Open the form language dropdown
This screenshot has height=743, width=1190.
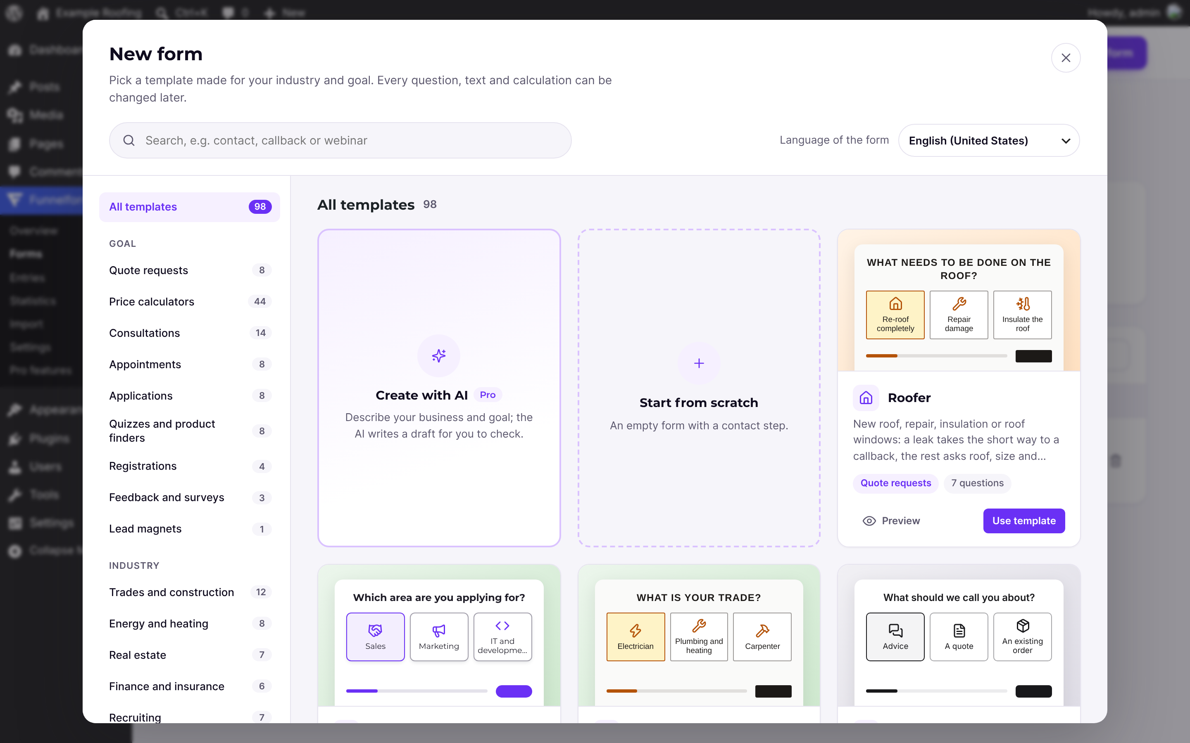(x=989, y=140)
